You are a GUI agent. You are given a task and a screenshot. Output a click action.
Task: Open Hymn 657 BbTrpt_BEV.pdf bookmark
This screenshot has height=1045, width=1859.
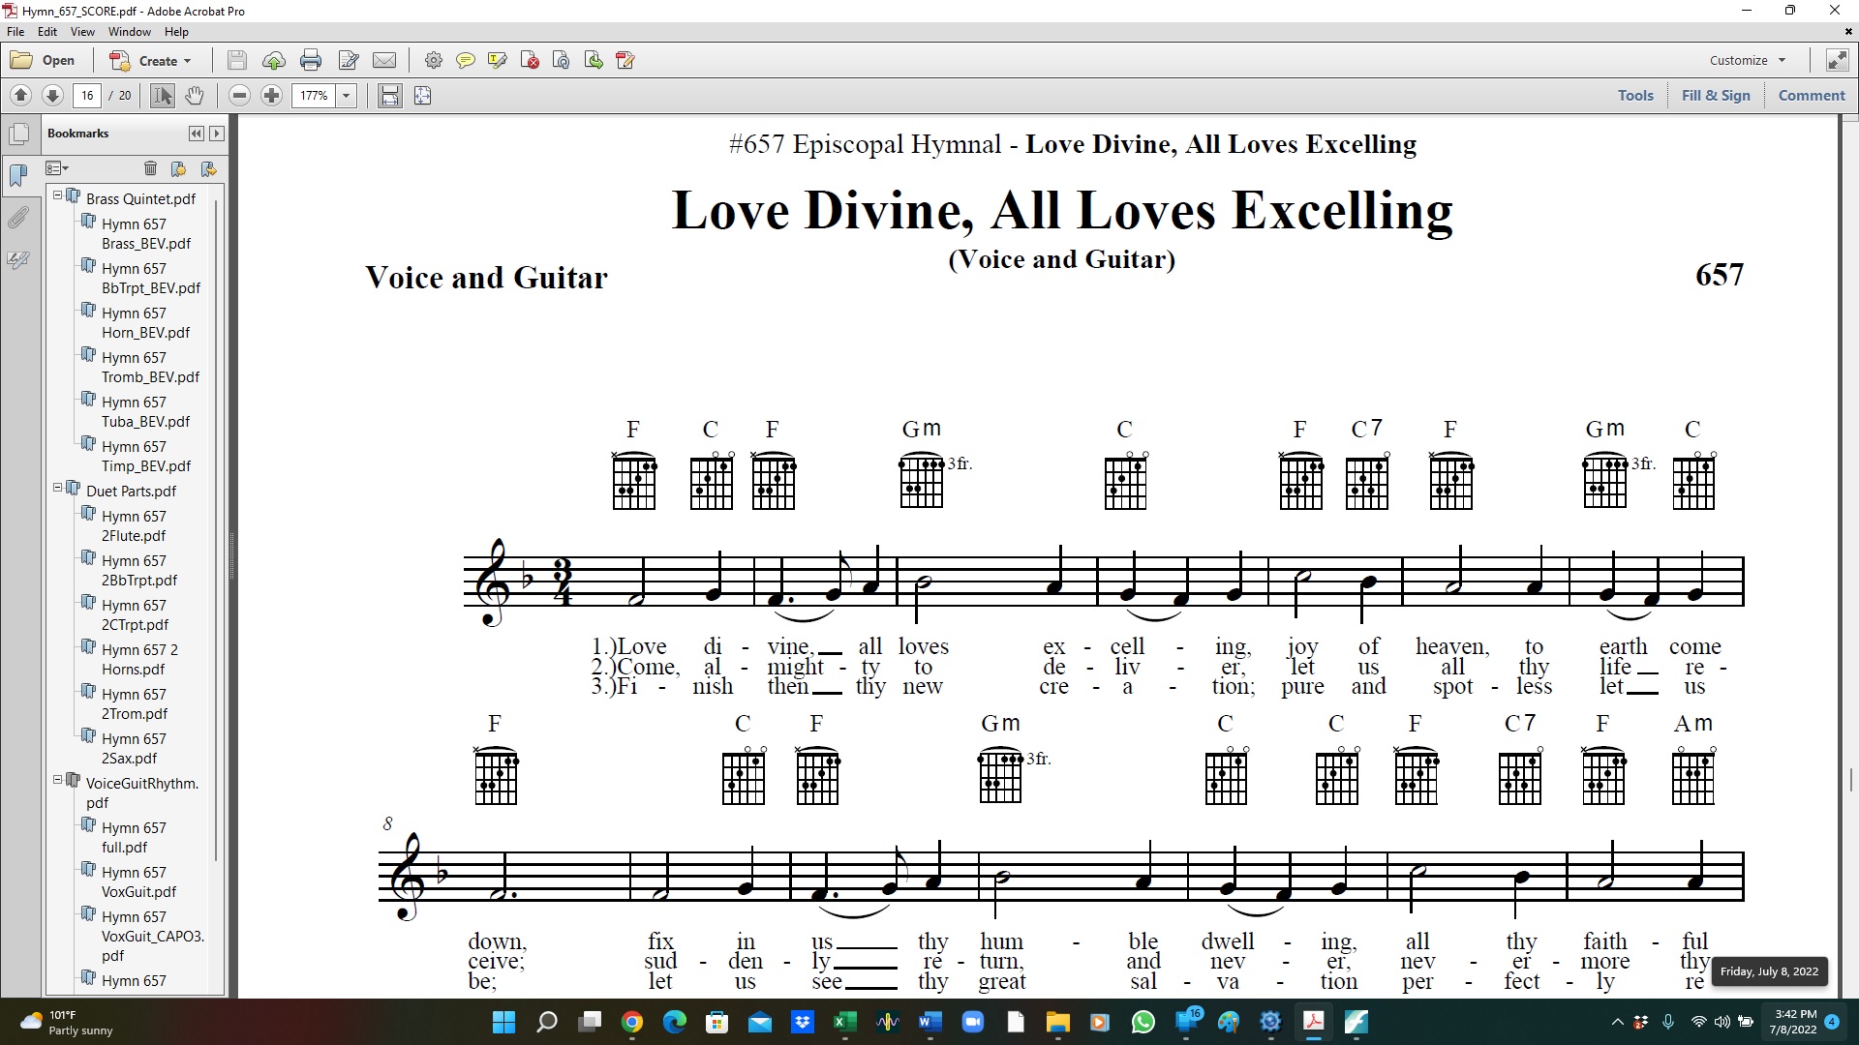pos(151,279)
